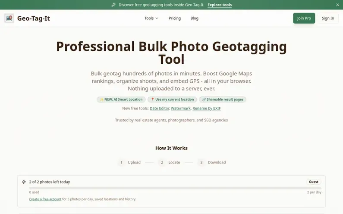Expand the Tools dropdown menu
The width and height of the screenshot is (343, 214).
coord(151,19)
